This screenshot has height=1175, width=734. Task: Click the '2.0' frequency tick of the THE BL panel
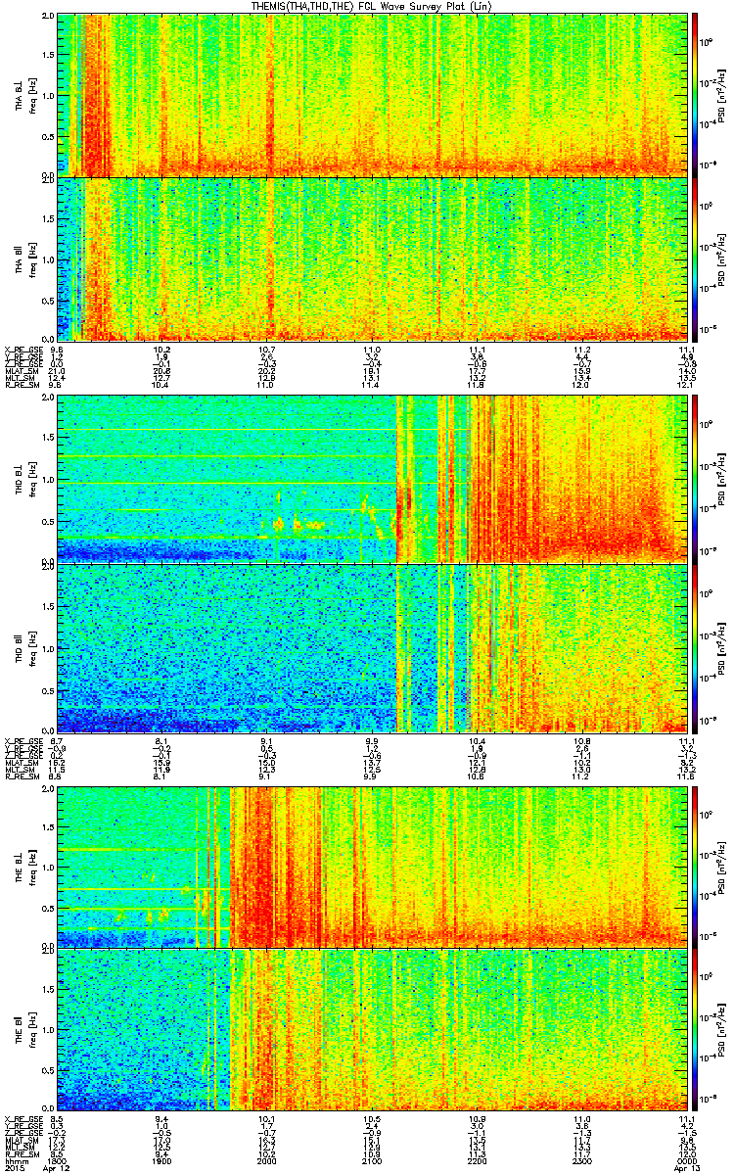[48, 788]
